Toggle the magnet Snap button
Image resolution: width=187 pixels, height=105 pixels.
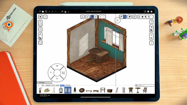click(x=92, y=17)
